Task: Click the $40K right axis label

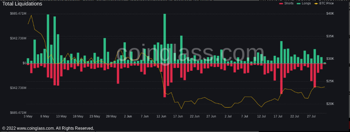Action: [330, 13]
